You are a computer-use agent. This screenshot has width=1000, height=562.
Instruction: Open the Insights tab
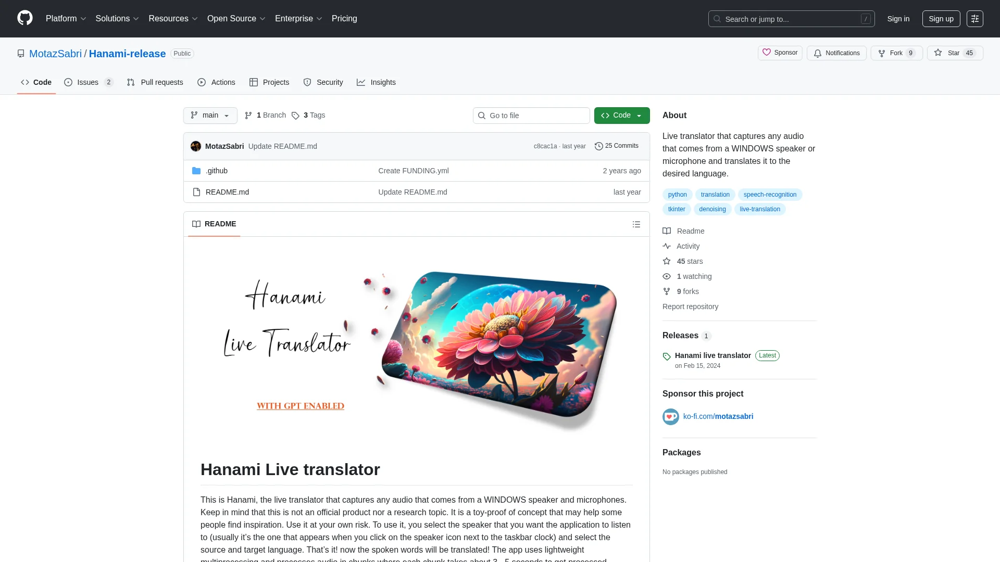(376, 82)
